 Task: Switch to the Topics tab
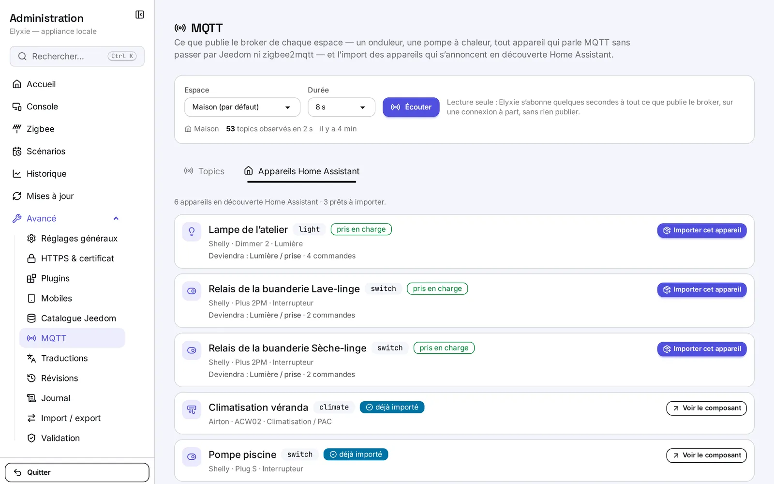pyautogui.click(x=204, y=171)
